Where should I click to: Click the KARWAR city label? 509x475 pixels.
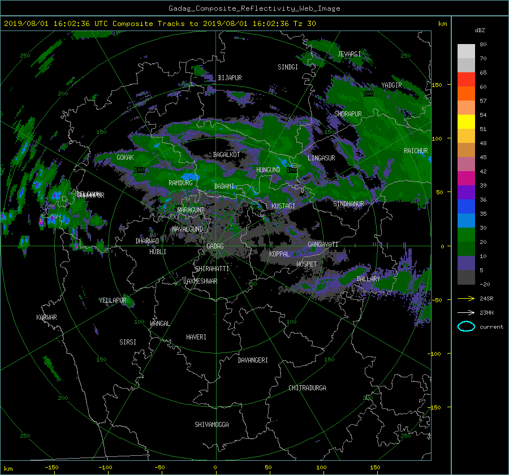click(46, 317)
